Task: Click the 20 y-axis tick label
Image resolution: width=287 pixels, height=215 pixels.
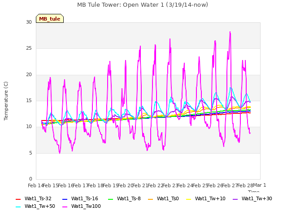Action: tap(29, 75)
